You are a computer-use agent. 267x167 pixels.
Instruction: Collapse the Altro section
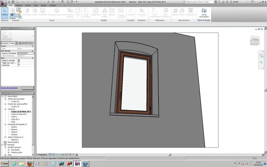33,58
